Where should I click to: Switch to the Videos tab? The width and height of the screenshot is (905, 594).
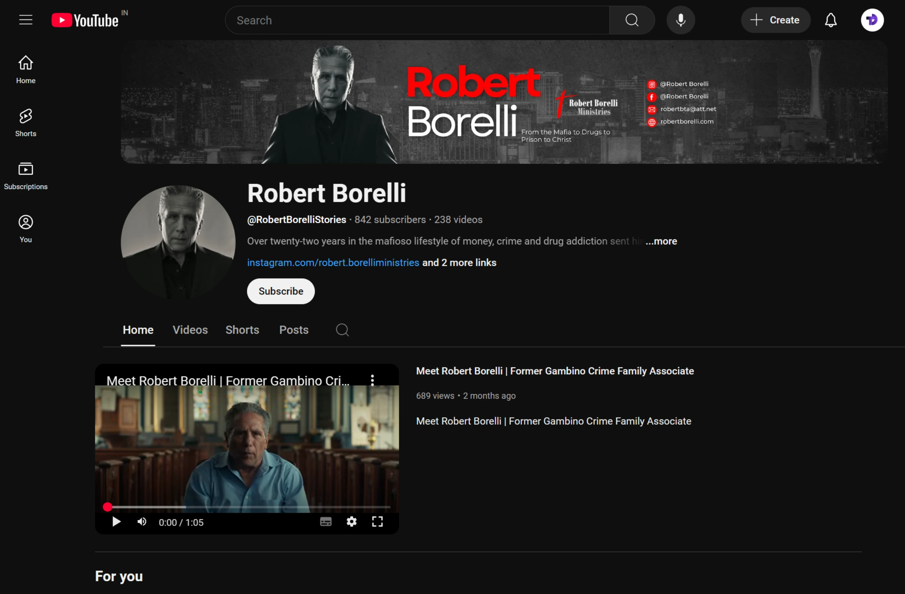(190, 330)
